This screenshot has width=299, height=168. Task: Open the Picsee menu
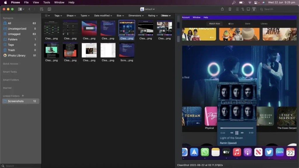pos(15,2)
